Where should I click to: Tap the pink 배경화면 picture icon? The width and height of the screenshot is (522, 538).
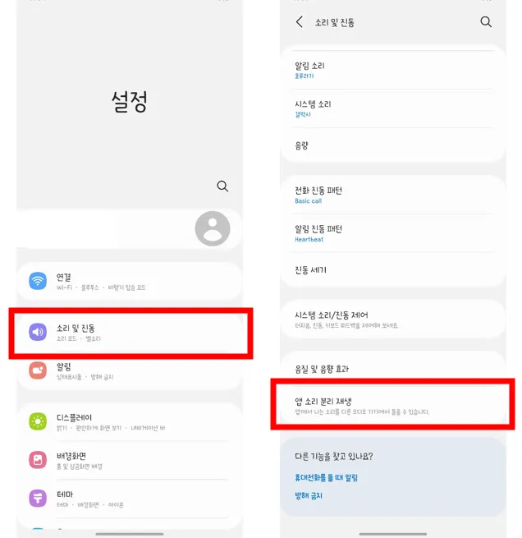click(38, 460)
